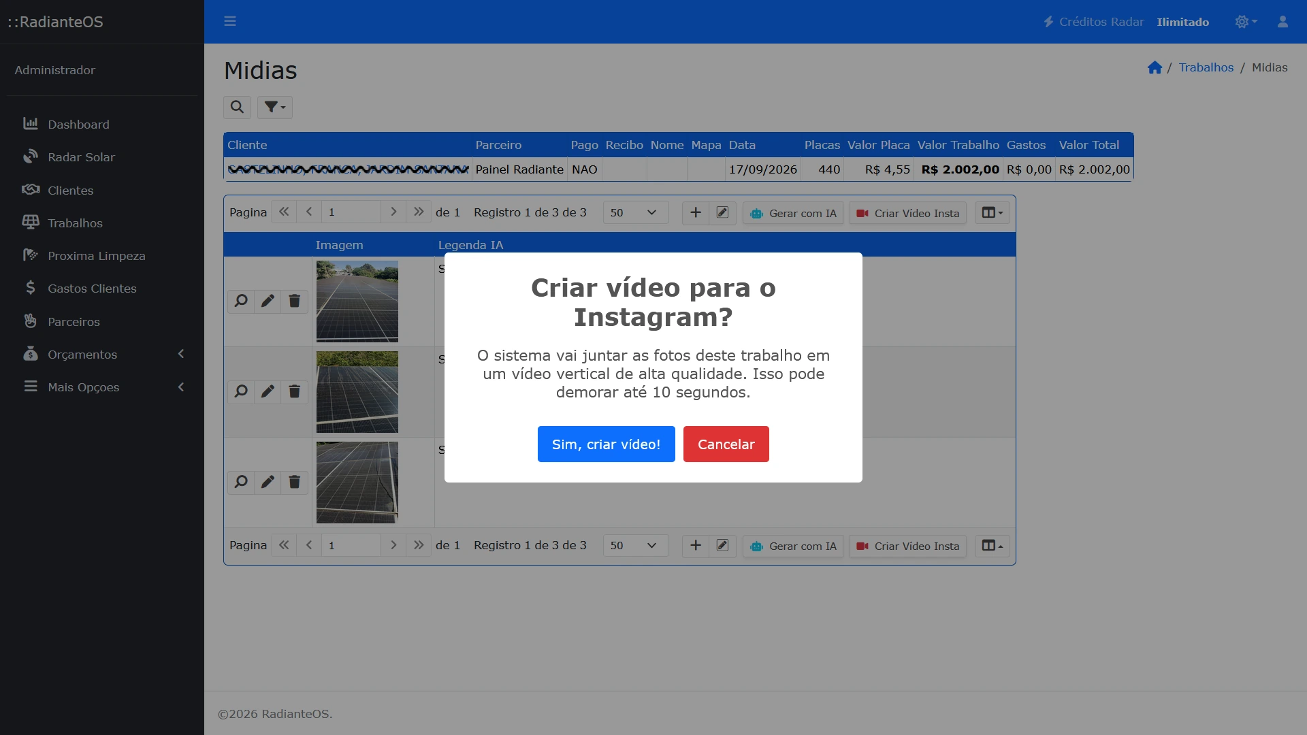
Task: Edit the second media row with pencil
Action: tap(268, 391)
